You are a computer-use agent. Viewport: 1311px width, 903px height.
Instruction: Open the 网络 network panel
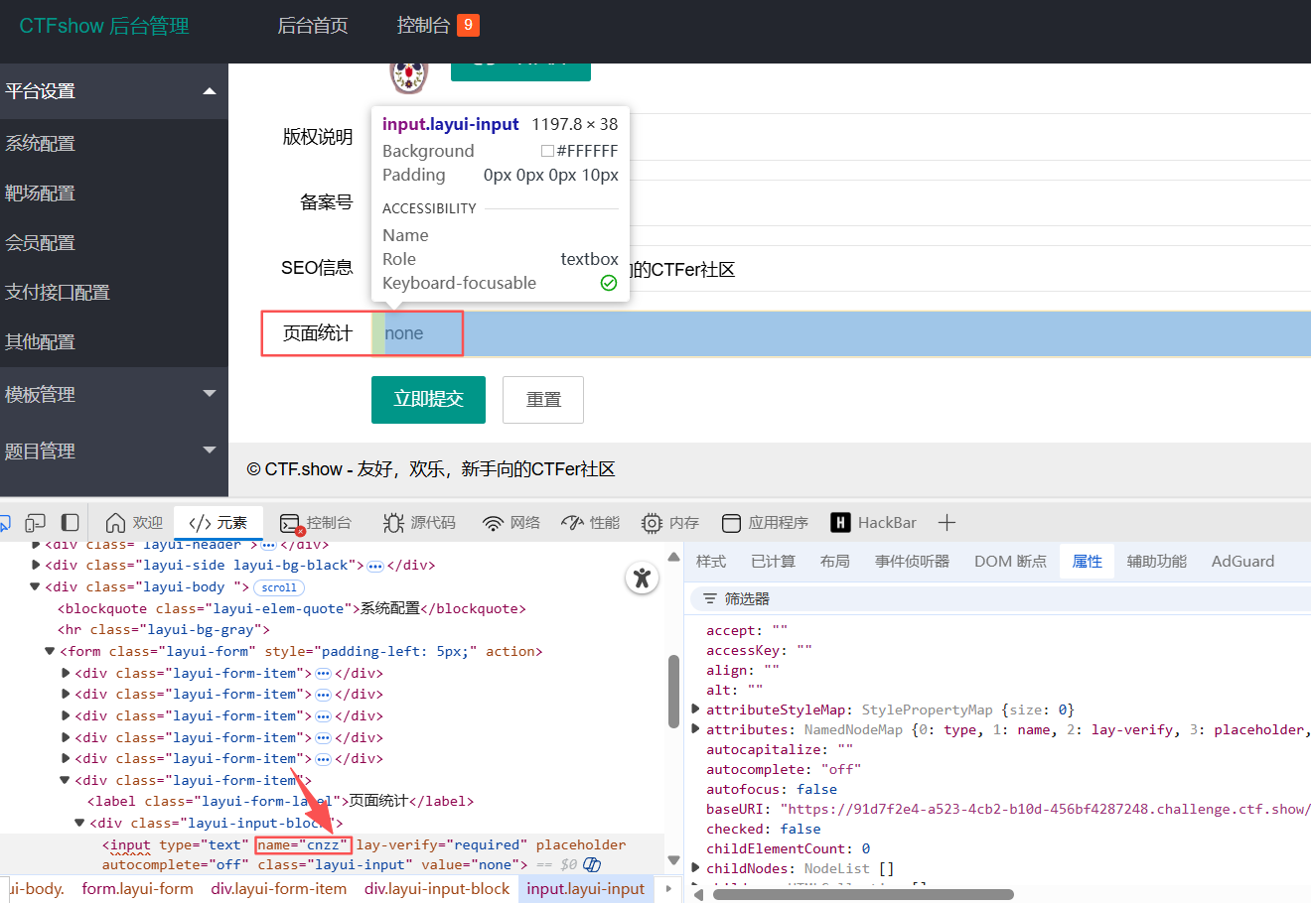click(x=511, y=523)
